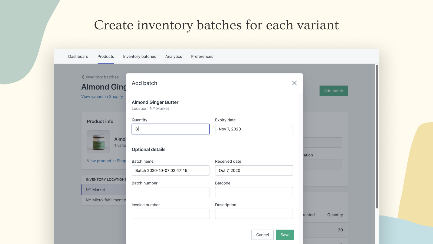Go to Inventory batches
The image size is (433, 244).
(x=139, y=56)
